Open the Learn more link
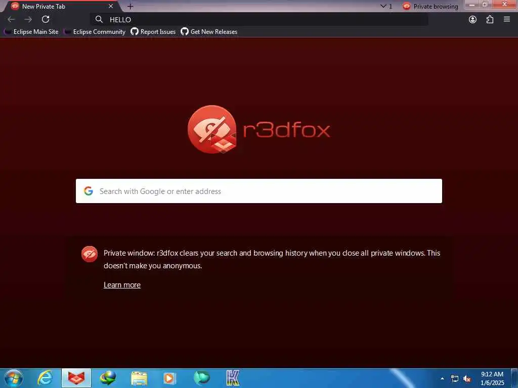 (x=122, y=285)
